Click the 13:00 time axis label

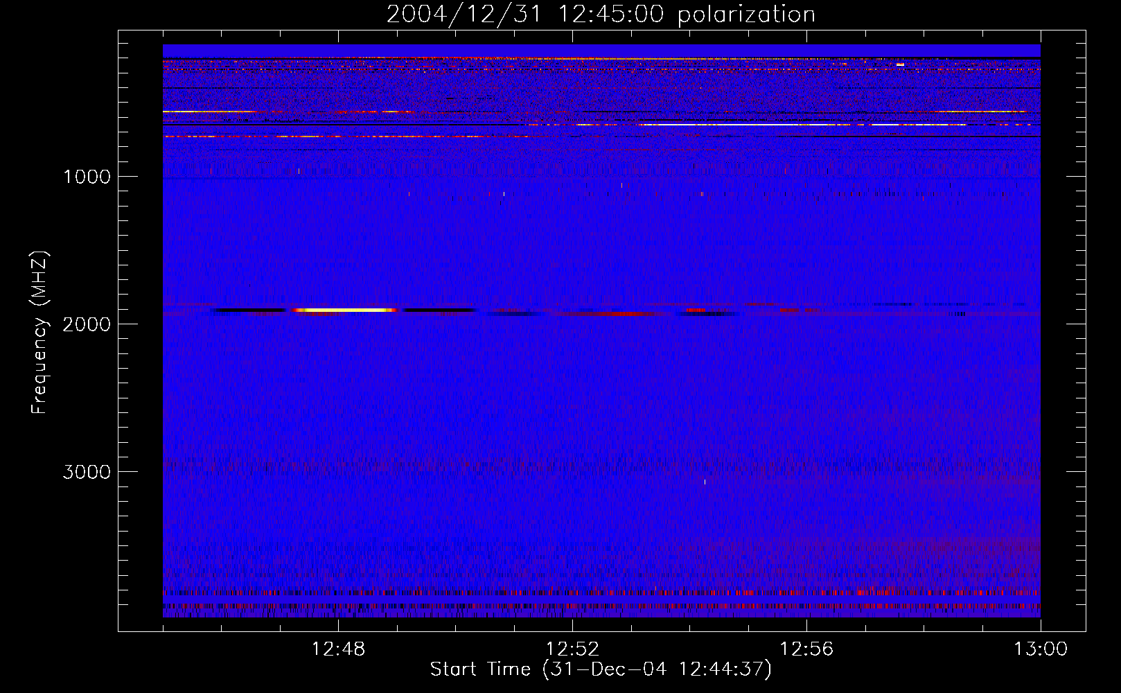(x=1041, y=649)
